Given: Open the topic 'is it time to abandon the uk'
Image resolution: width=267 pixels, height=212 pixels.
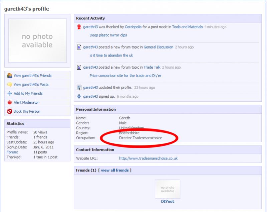Looking at the screenshot, I should point(111,56).
